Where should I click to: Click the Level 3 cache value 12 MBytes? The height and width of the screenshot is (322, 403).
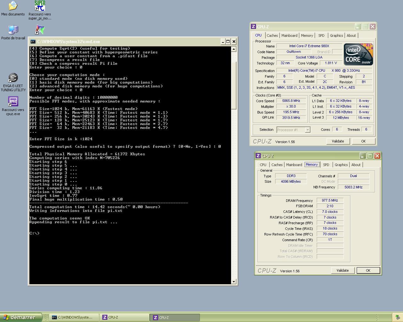click(342, 118)
